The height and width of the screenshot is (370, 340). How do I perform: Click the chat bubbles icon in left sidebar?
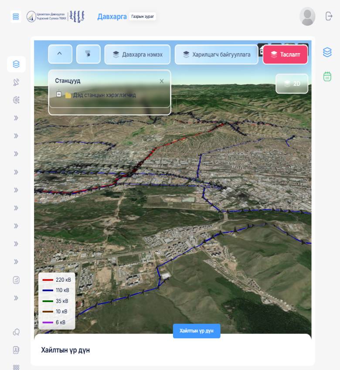point(16,332)
